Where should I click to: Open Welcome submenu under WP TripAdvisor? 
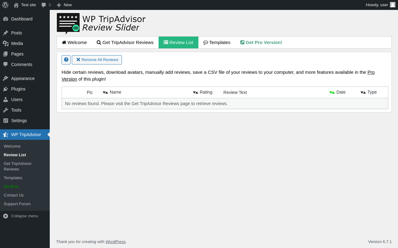pyautogui.click(x=12, y=146)
